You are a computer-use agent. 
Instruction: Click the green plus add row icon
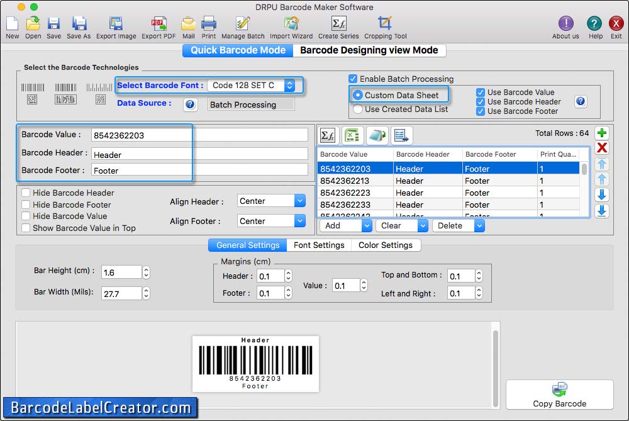(602, 133)
